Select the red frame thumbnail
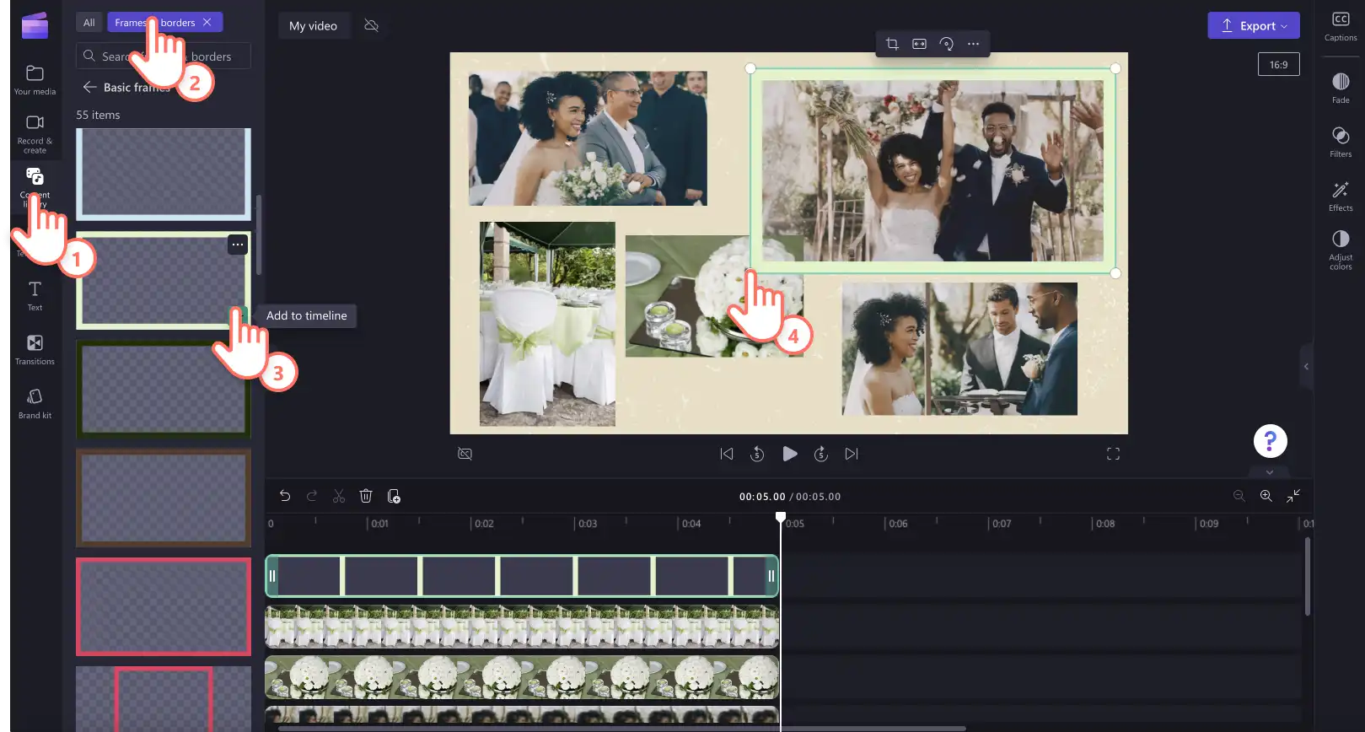 [164, 606]
